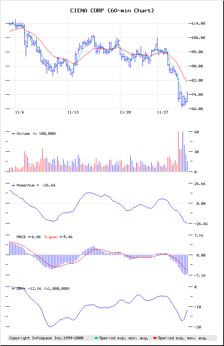The height and width of the screenshot is (346, 224).
Task: Click the 11/27 date label
Action: tap(163, 112)
